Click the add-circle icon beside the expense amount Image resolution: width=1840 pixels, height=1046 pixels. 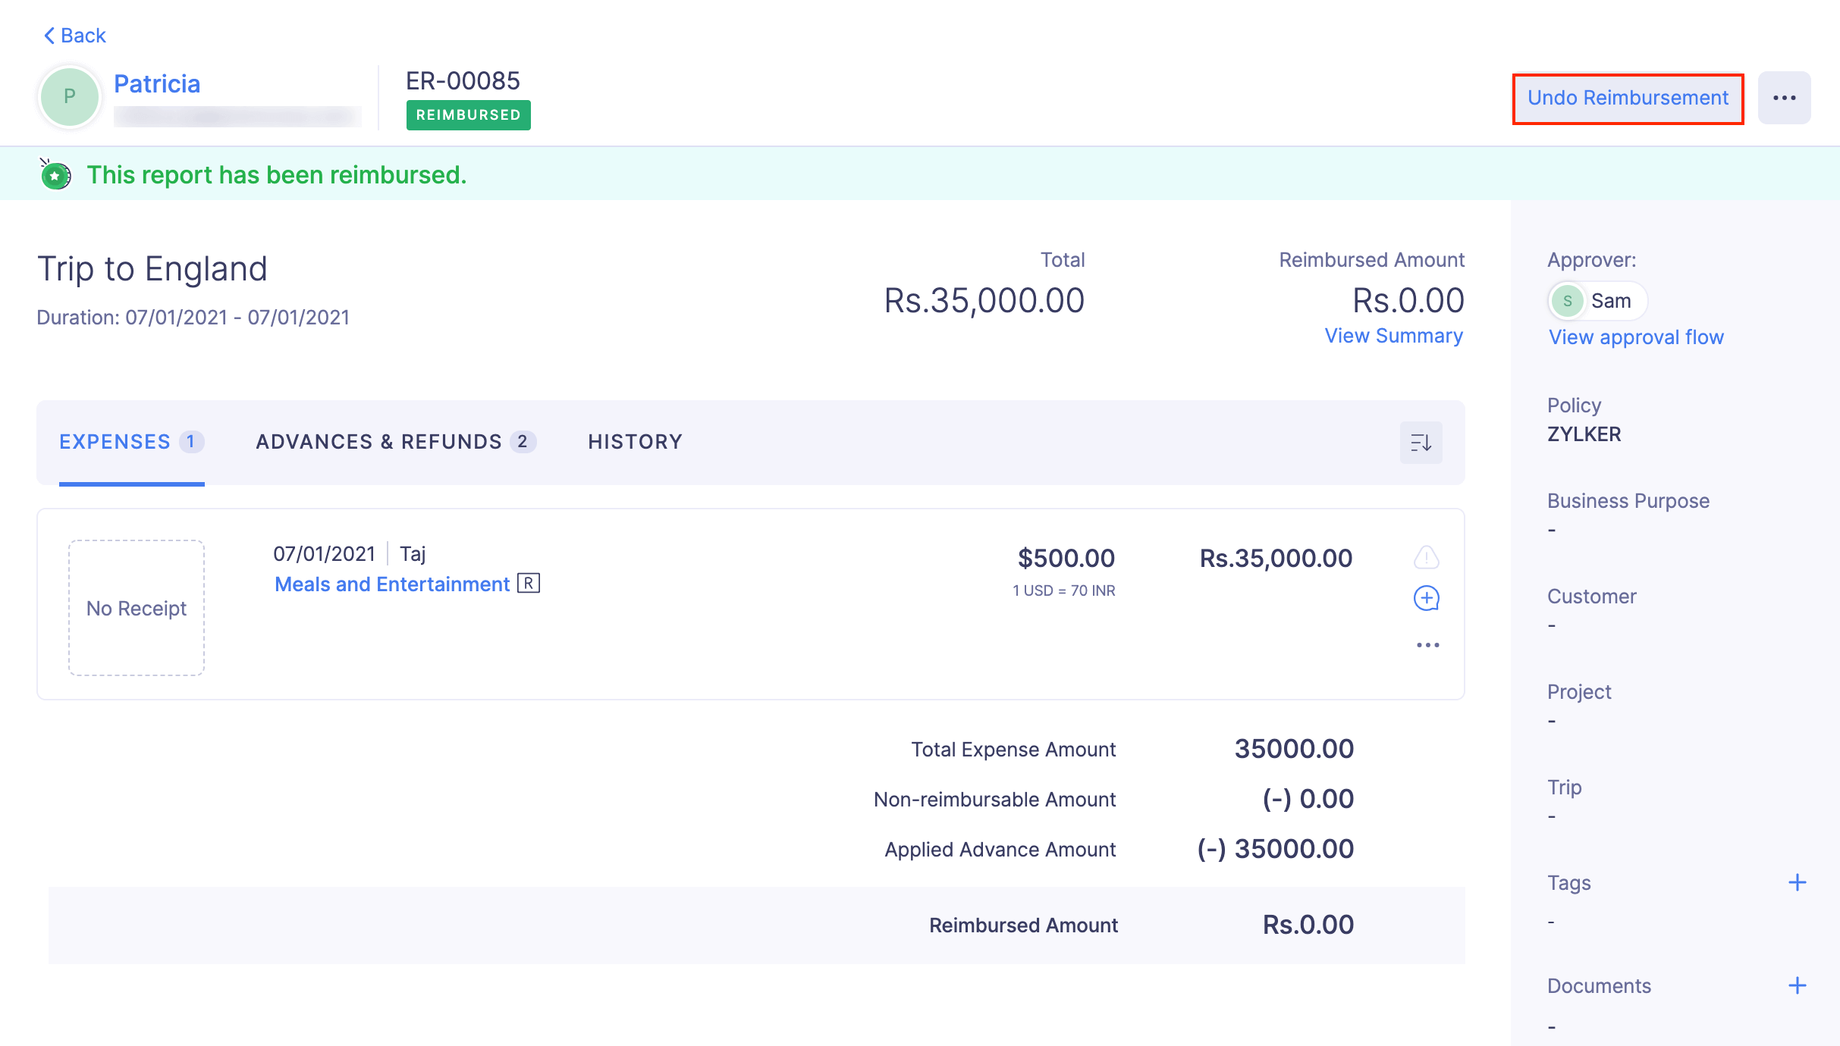[x=1427, y=598]
